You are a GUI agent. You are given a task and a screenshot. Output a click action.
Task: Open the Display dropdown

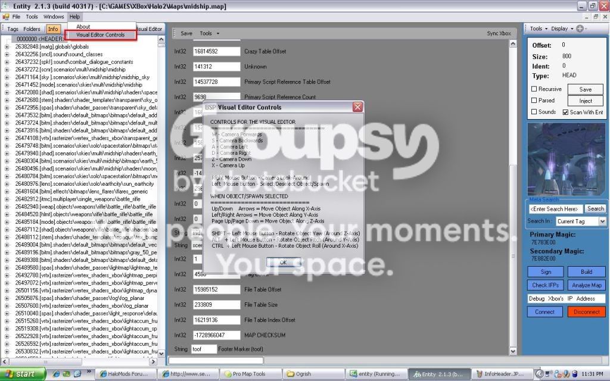click(562, 29)
